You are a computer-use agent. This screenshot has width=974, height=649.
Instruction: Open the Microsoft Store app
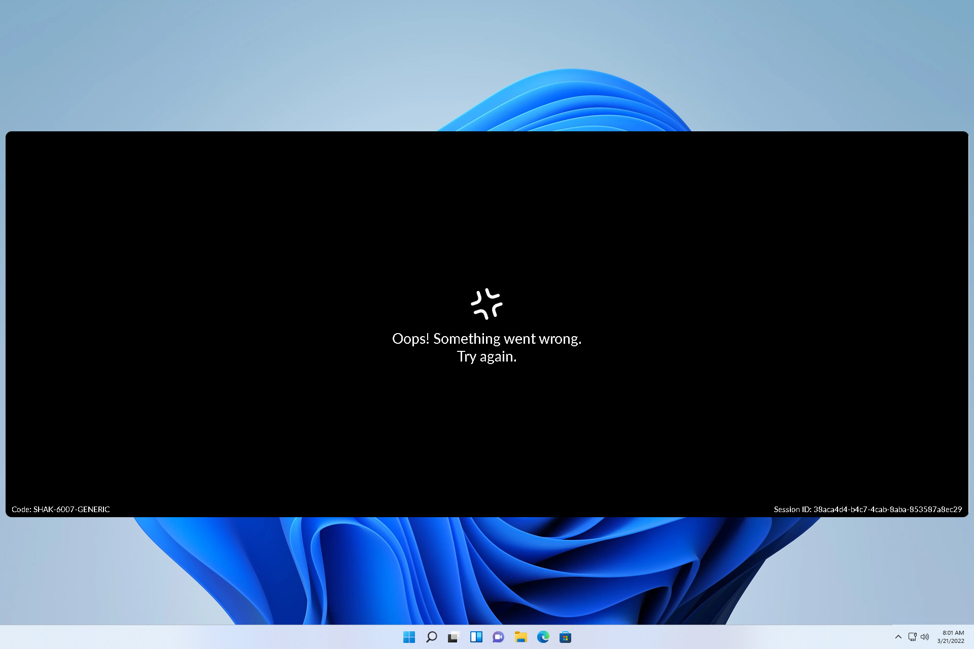point(566,637)
